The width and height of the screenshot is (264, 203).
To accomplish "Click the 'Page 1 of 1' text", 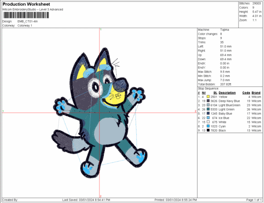I will pyautogui.click(x=254, y=200).
